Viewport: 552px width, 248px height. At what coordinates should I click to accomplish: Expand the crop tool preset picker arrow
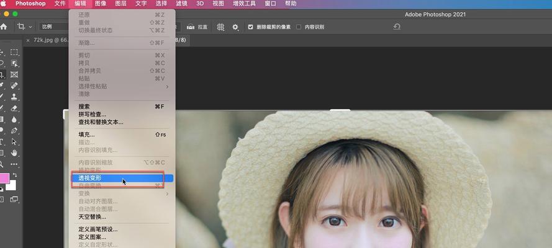coord(30,27)
